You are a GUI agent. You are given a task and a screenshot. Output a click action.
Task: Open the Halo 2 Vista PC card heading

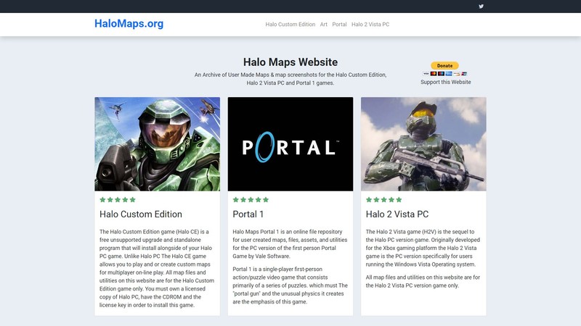click(397, 214)
